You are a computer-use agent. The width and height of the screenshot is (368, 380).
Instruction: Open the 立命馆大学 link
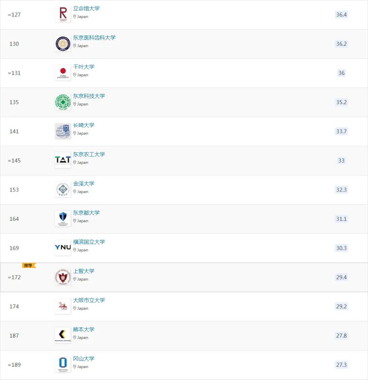(87, 9)
